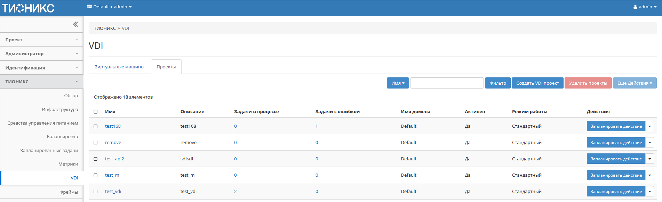Select the VDI sidebar item
Screen dimensions: 662x202
(42, 178)
